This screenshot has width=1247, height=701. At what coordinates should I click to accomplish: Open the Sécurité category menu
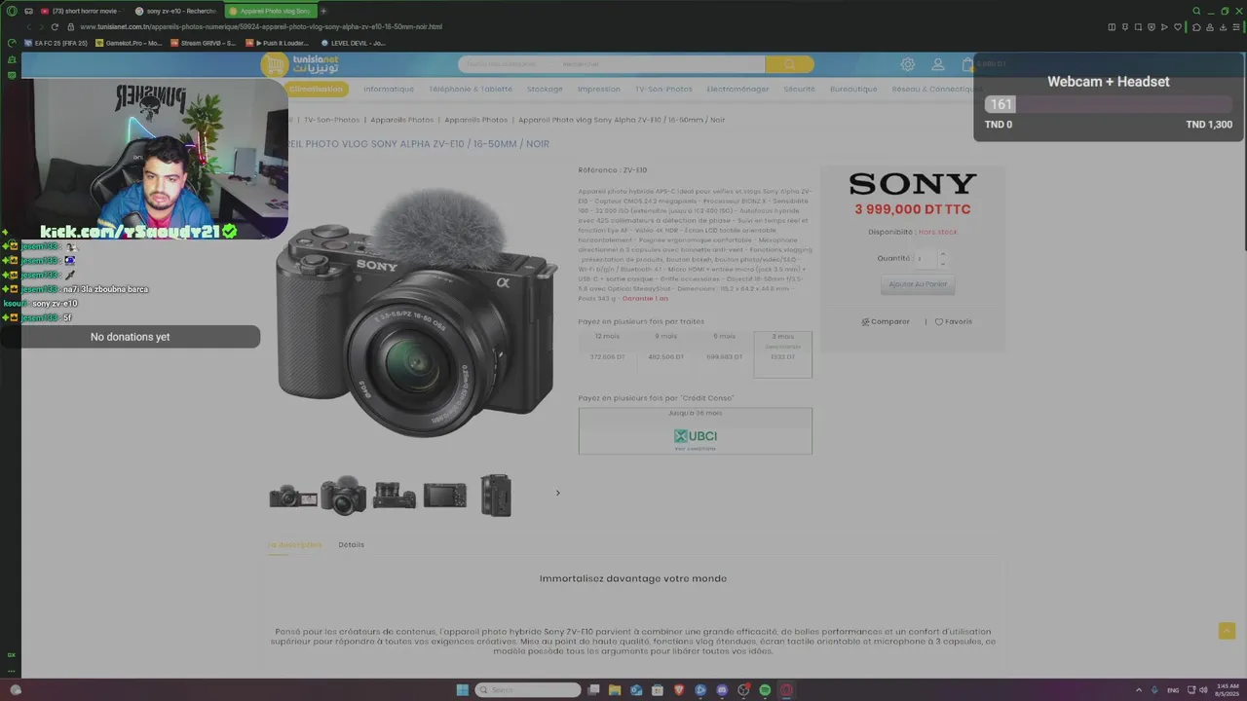[x=799, y=89]
